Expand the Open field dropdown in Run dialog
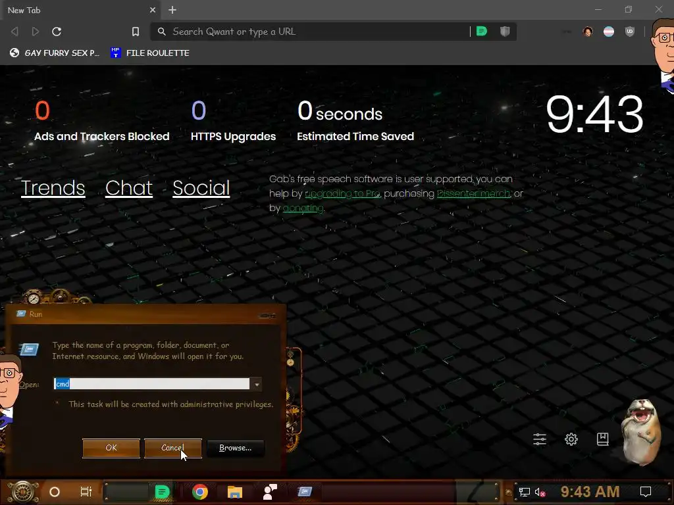This screenshot has width=674, height=505. pos(257,384)
